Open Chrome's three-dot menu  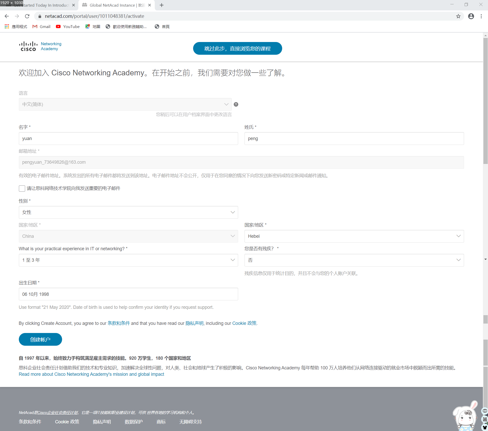click(481, 16)
